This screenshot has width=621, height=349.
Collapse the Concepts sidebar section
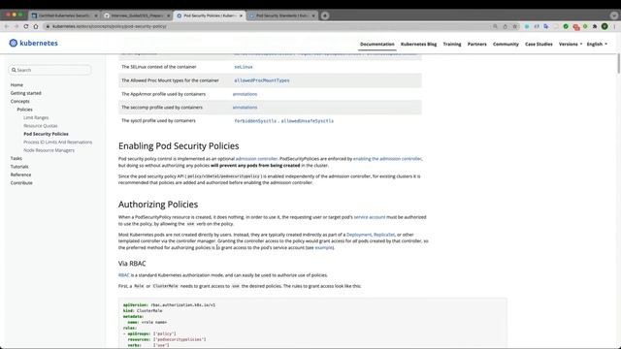[19, 101]
